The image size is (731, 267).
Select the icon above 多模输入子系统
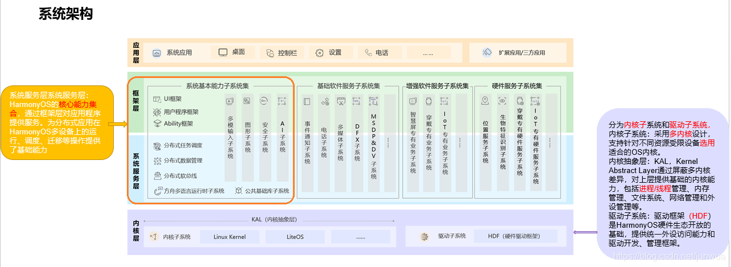click(x=230, y=101)
